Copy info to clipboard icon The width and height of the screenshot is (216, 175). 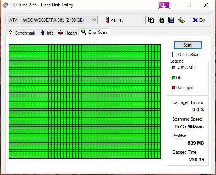pos(151,20)
